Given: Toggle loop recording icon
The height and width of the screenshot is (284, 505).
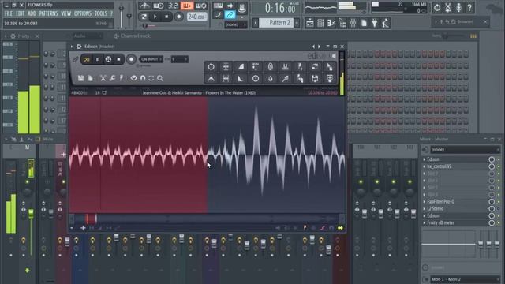Looking at the screenshot, I should pyautogui.click(x=201, y=6).
